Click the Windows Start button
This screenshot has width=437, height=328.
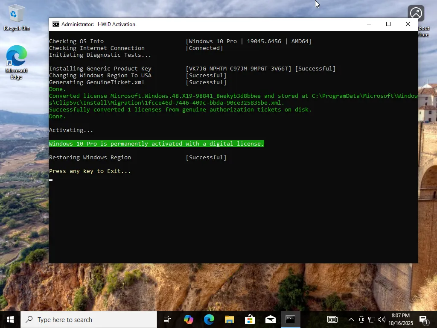pos(10,319)
